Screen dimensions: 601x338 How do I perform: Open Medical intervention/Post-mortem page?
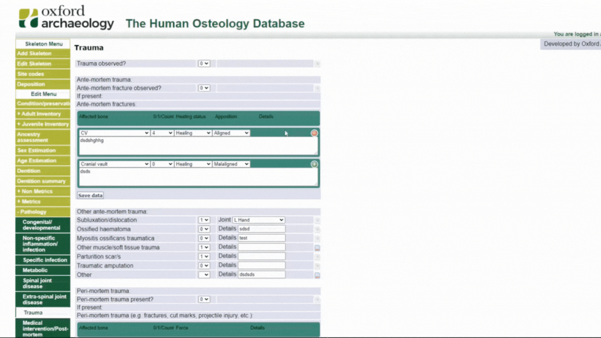tap(43, 329)
